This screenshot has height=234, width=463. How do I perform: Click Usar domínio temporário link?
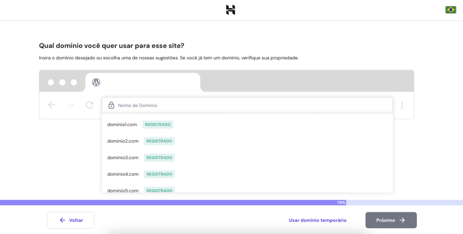318,220
